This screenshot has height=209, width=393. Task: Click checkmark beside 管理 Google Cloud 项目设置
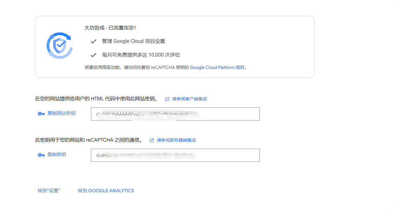tap(93, 41)
